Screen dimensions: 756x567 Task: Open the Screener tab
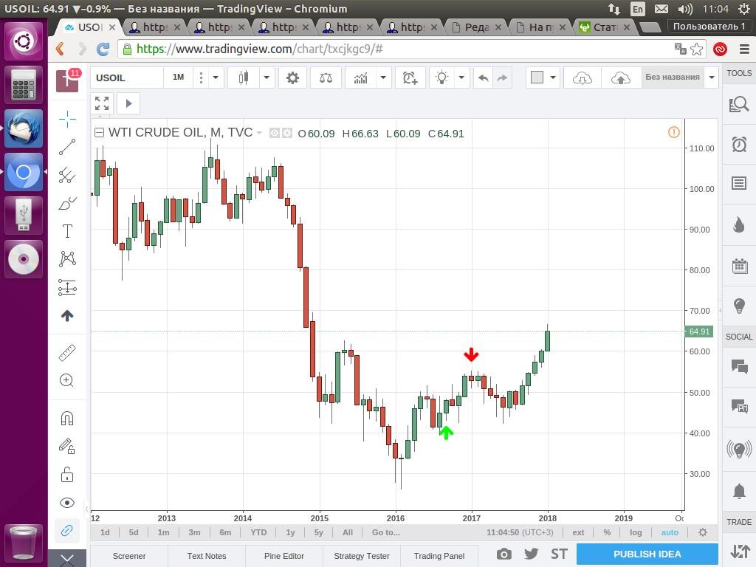point(129,556)
